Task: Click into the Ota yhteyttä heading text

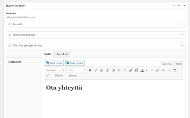Action: coord(64,88)
